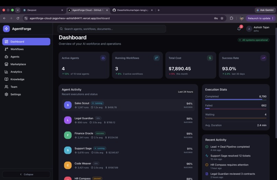
Task: Open the Legal Guardian agent row
Action: [x=128, y=120]
